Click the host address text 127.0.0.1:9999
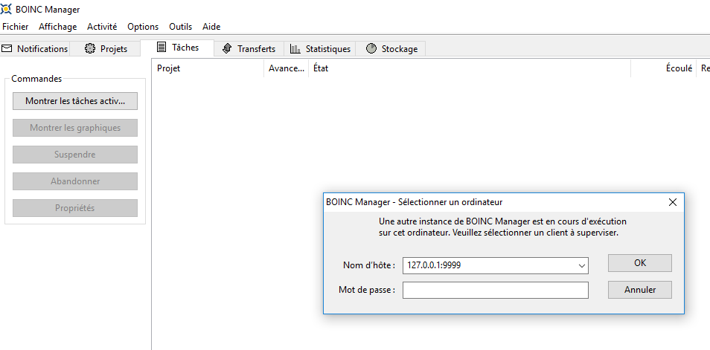This screenshot has width=710, height=350. click(x=434, y=265)
